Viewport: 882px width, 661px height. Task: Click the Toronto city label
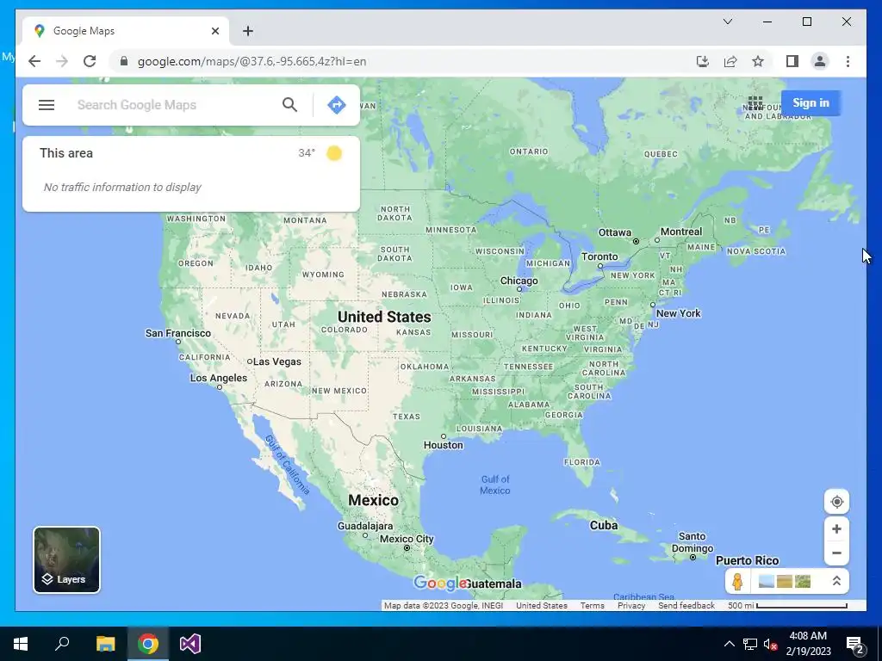pyautogui.click(x=599, y=256)
